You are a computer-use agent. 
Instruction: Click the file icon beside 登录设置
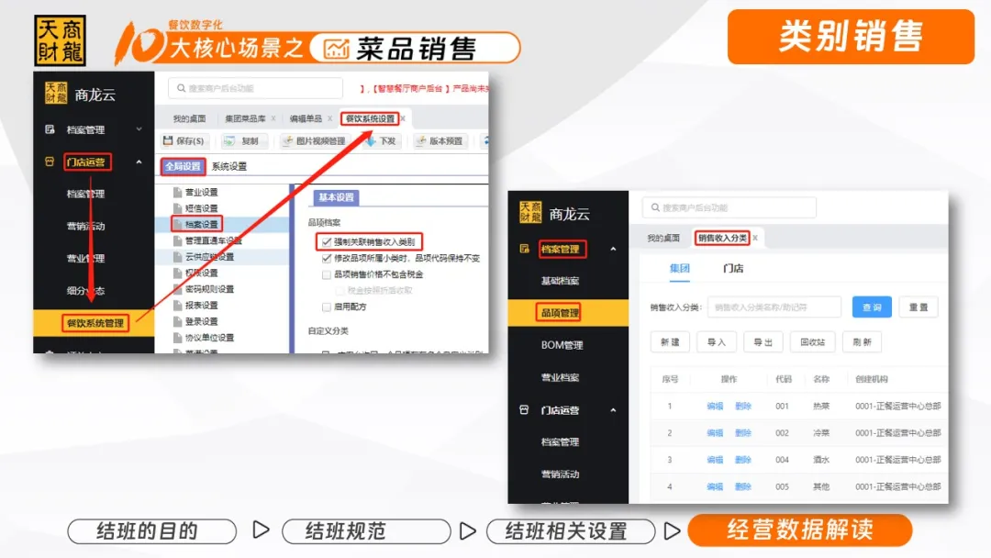click(x=178, y=321)
